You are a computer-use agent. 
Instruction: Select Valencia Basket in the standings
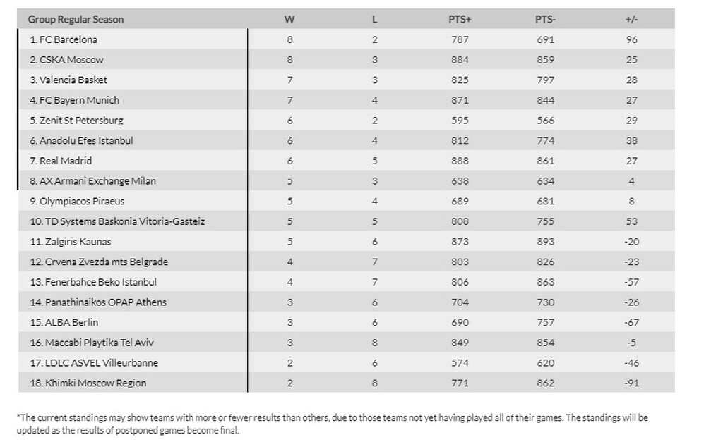pyautogui.click(x=73, y=80)
